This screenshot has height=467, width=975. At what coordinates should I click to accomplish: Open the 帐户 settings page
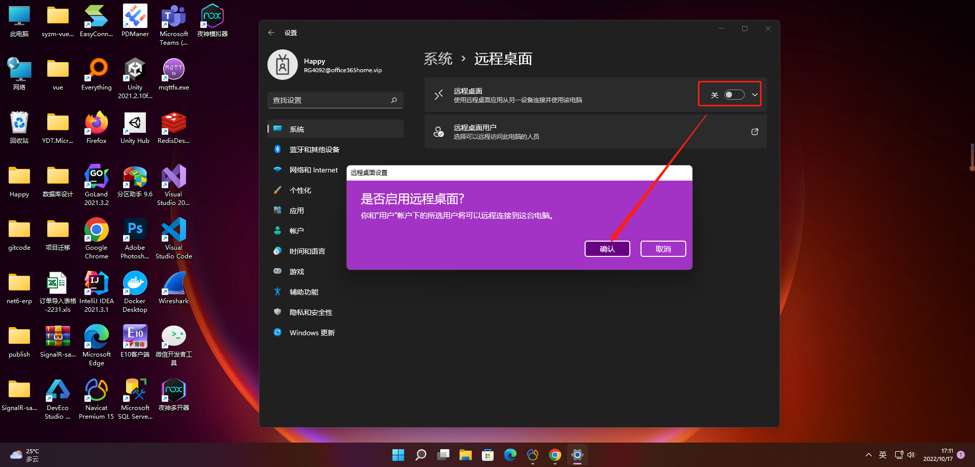point(297,230)
